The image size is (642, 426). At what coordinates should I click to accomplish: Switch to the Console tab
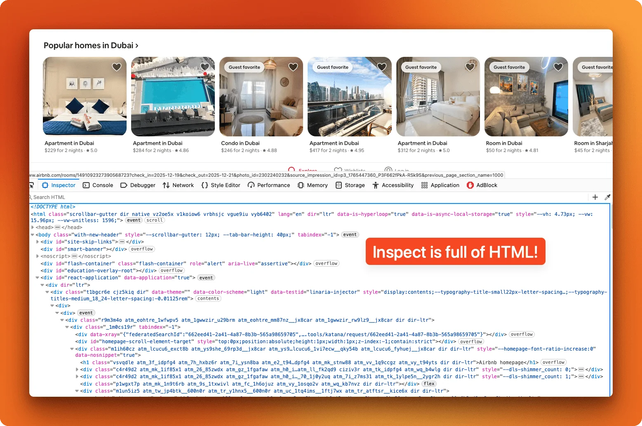[x=98, y=185]
